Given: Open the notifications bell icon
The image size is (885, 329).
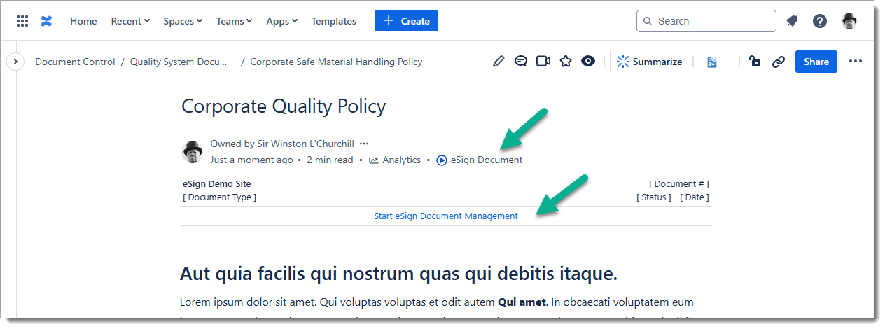Looking at the screenshot, I should [792, 21].
